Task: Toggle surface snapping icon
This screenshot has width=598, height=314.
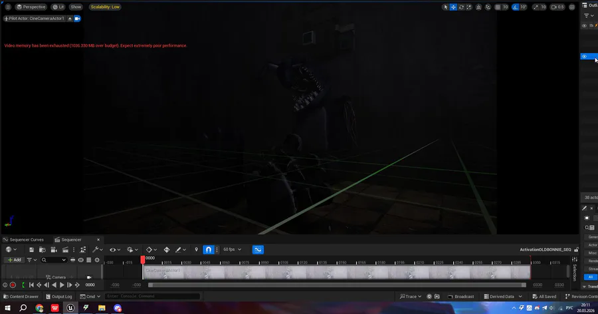Action: click(x=488, y=7)
